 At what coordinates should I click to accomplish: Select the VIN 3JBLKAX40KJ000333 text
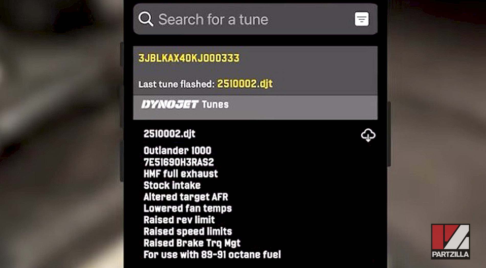tap(189, 58)
